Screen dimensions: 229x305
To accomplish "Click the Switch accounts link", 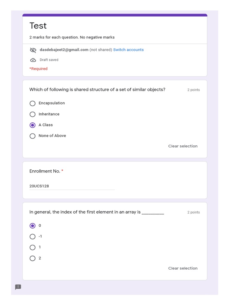I will (128, 50).
